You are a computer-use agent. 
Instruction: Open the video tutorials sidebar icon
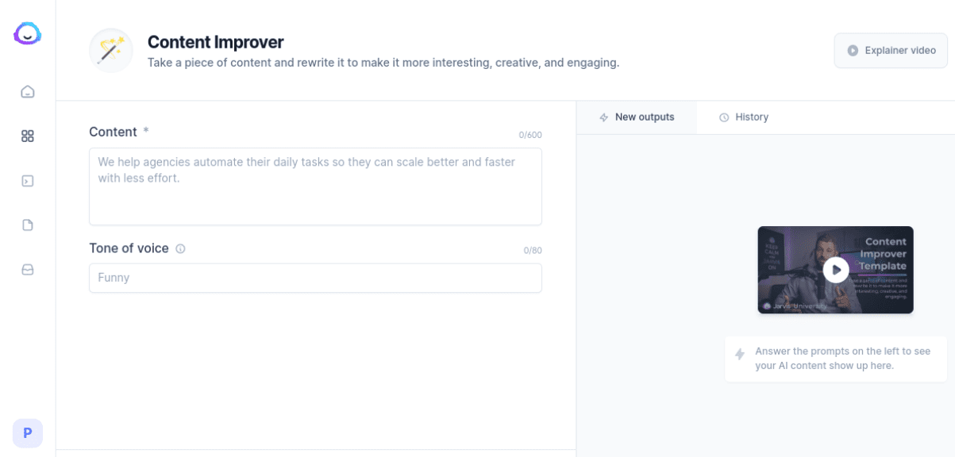[x=27, y=180]
